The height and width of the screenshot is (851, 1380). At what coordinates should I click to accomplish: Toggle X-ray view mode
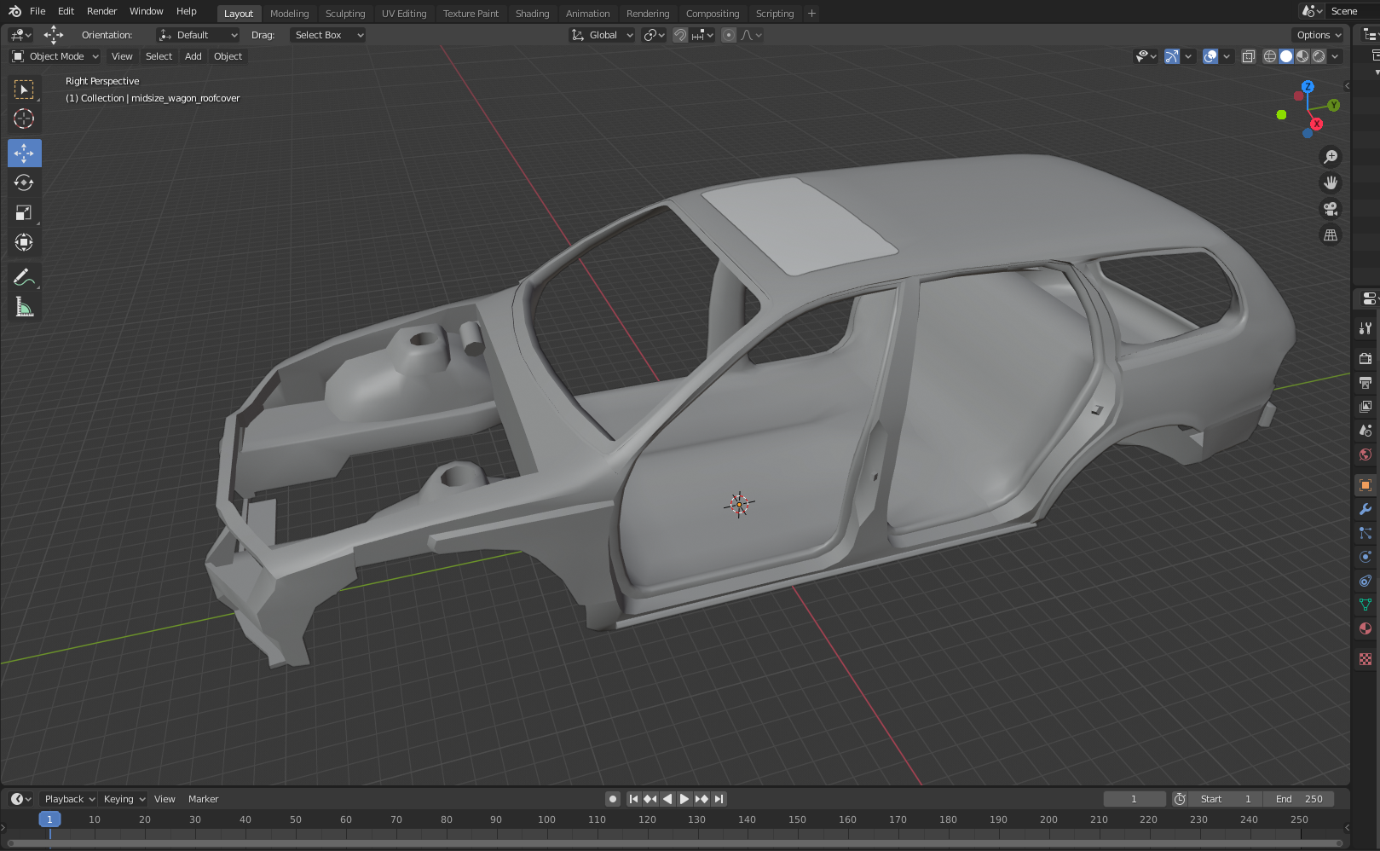point(1248,56)
